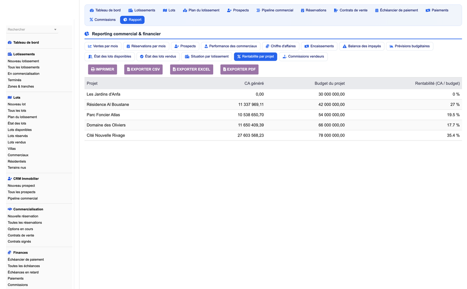Switch to the Pipeline commercial tab
The width and height of the screenshot is (467, 289).
(275, 10)
